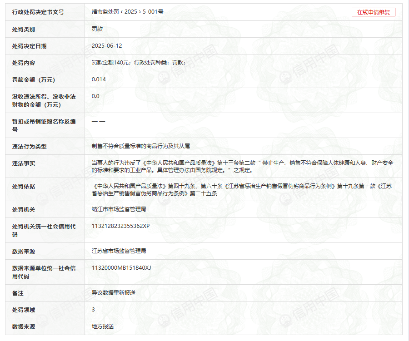Click the fine amount 0.014
Screen dimensions: 409x341
point(99,79)
